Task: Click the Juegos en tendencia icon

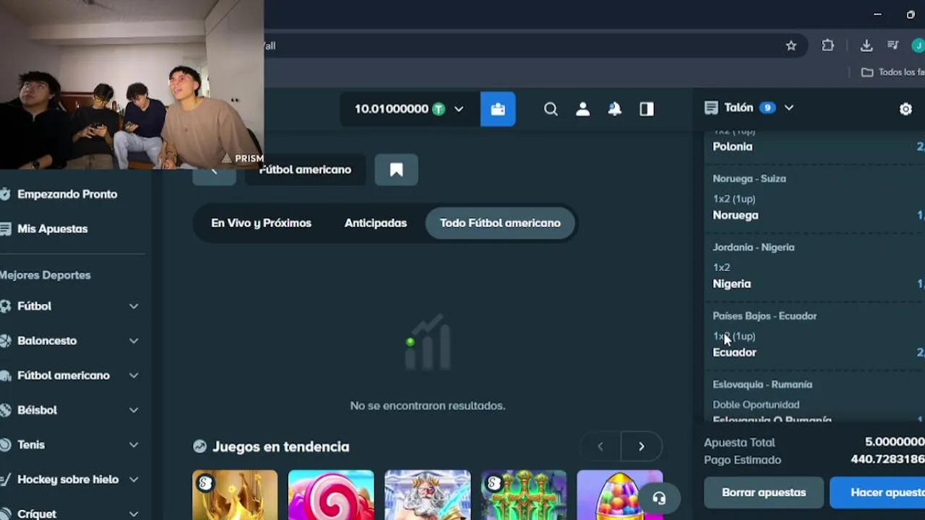Action: click(x=200, y=446)
